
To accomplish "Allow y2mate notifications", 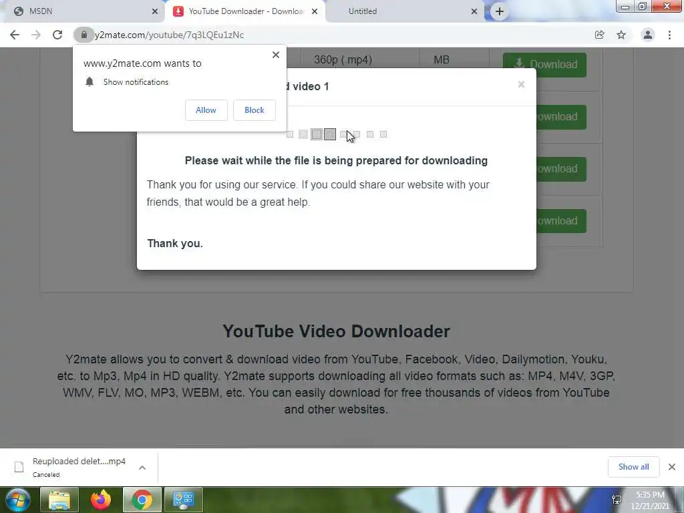I will click(206, 110).
